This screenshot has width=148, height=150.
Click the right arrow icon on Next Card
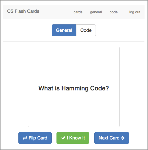[123, 138]
